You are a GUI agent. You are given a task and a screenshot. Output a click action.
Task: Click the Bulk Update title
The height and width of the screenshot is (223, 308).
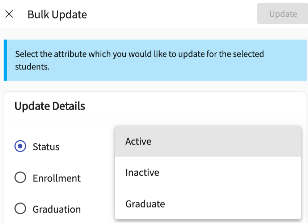click(57, 14)
